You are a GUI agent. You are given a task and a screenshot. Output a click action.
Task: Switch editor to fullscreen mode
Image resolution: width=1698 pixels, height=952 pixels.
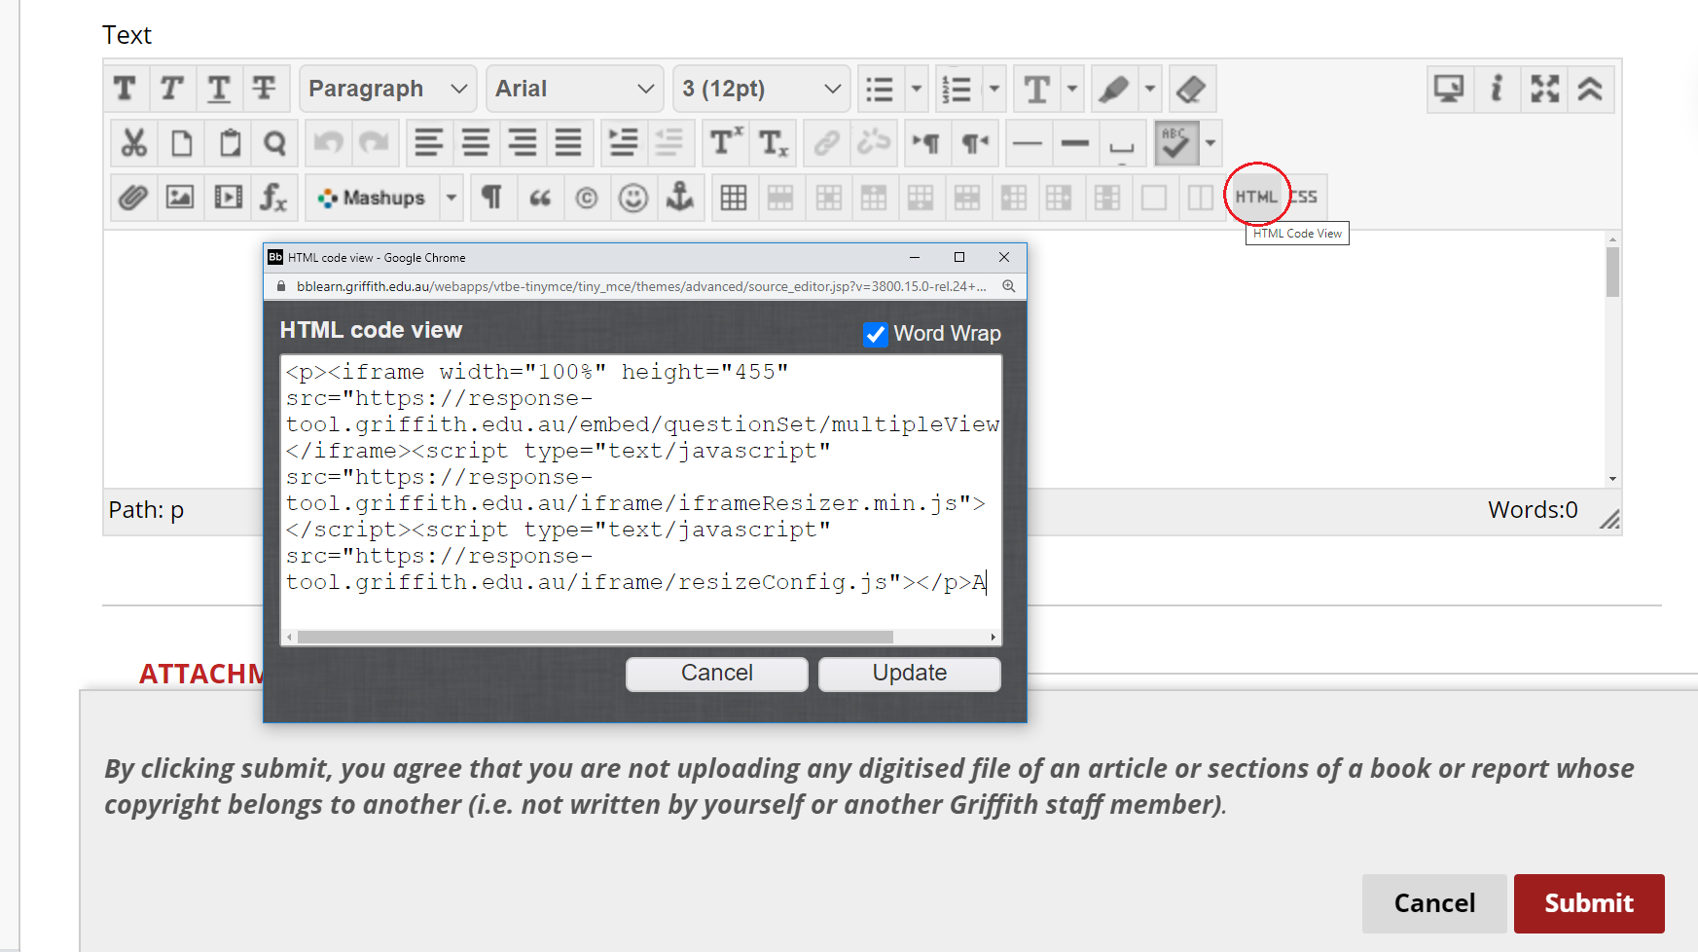(x=1544, y=90)
